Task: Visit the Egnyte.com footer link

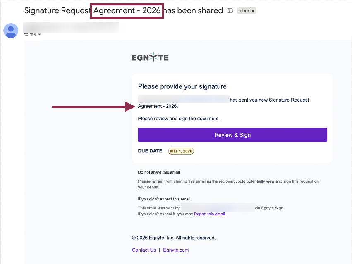Action: click(176, 250)
